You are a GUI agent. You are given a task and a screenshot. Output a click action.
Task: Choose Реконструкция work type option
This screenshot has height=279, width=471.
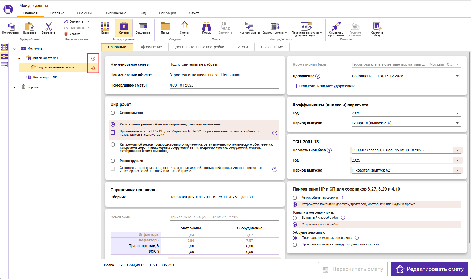click(x=113, y=161)
